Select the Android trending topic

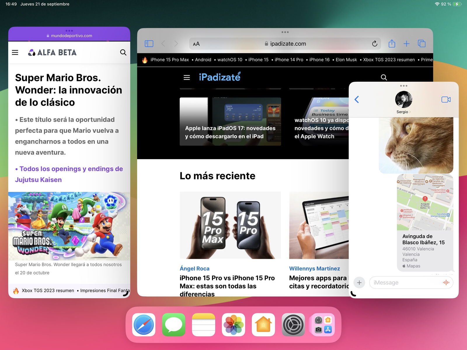click(203, 60)
